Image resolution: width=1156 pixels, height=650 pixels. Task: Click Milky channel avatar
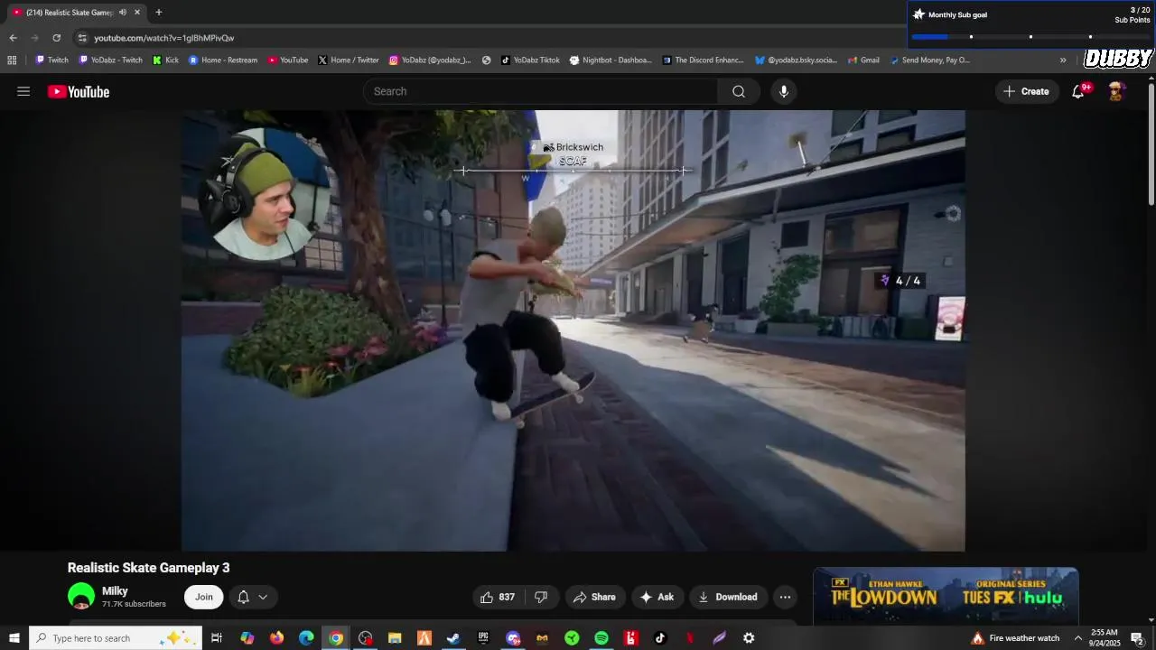click(x=81, y=597)
